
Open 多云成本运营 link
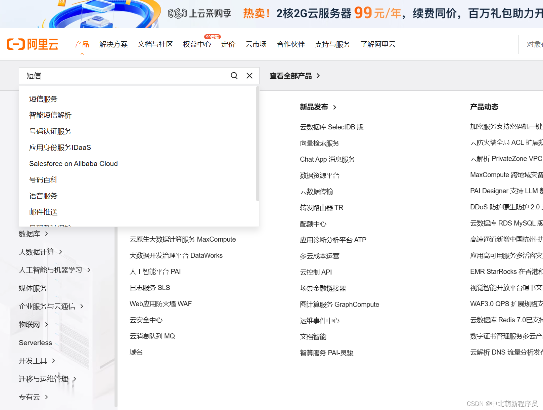(320, 256)
